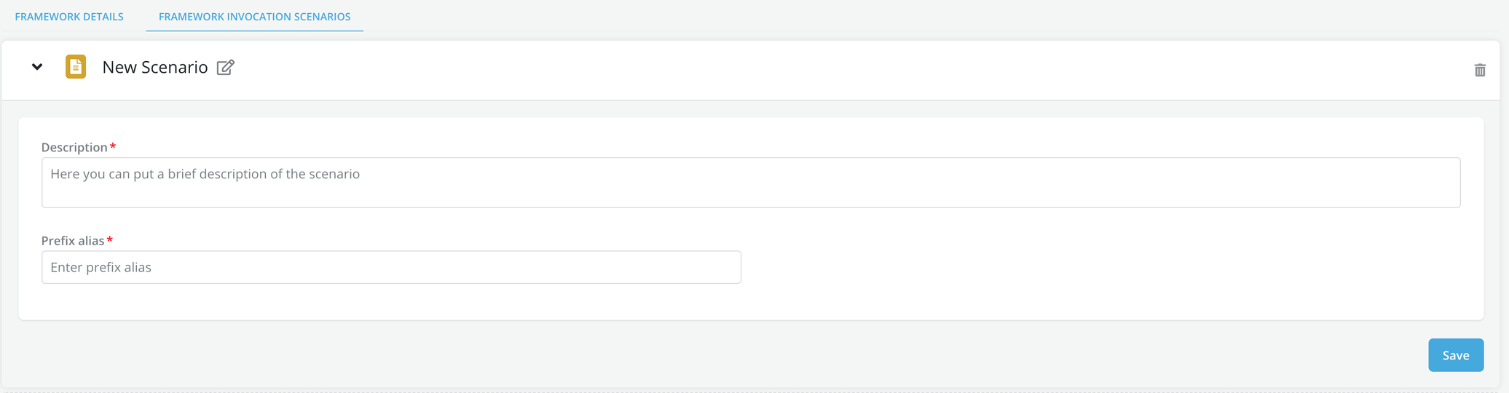Click the "Enter prefix alias" placeholder text
Image resolution: width=1509 pixels, height=393 pixels.
101,267
